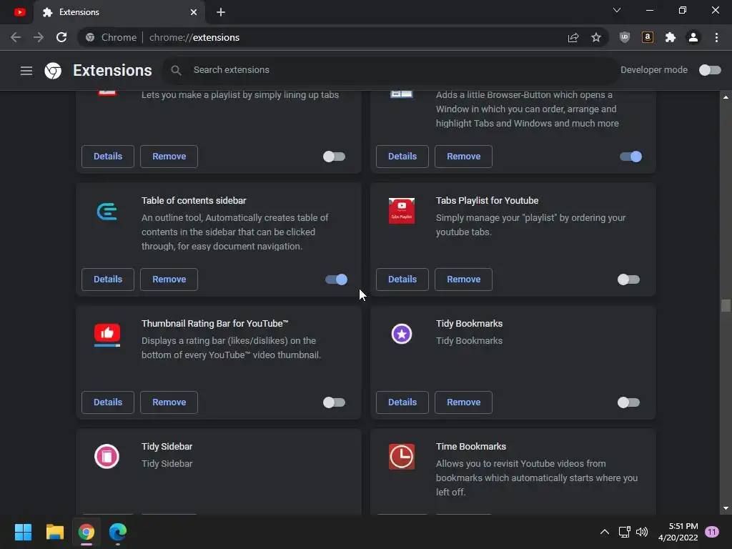
Task: Bookmark this tab with the star icon
Action: pos(596,37)
